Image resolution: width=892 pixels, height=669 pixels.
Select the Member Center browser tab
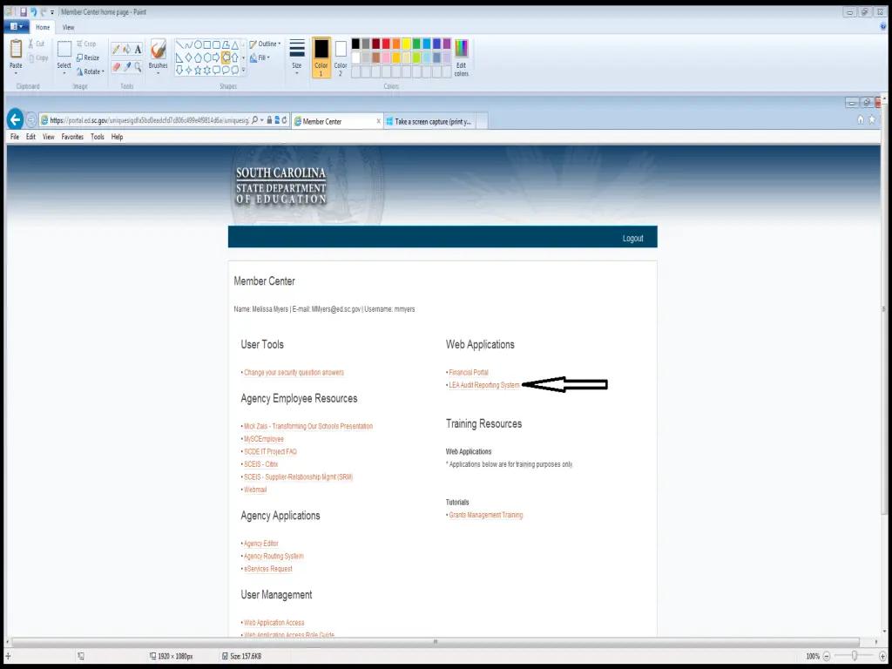[x=337, y=121]
